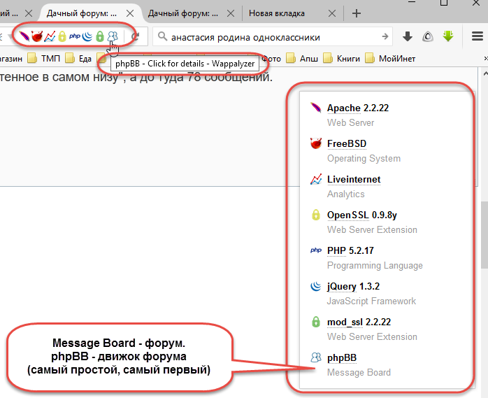Close the active Дачный форум tab

(130, 13)
